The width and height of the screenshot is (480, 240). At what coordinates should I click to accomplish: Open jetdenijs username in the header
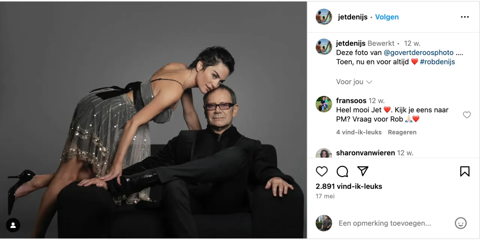tap(352, 17)
